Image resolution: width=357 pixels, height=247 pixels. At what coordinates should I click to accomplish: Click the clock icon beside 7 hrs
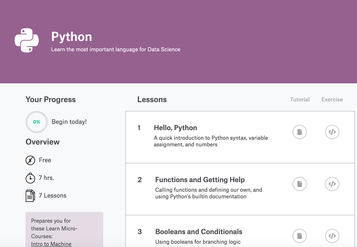coord(30,178)
